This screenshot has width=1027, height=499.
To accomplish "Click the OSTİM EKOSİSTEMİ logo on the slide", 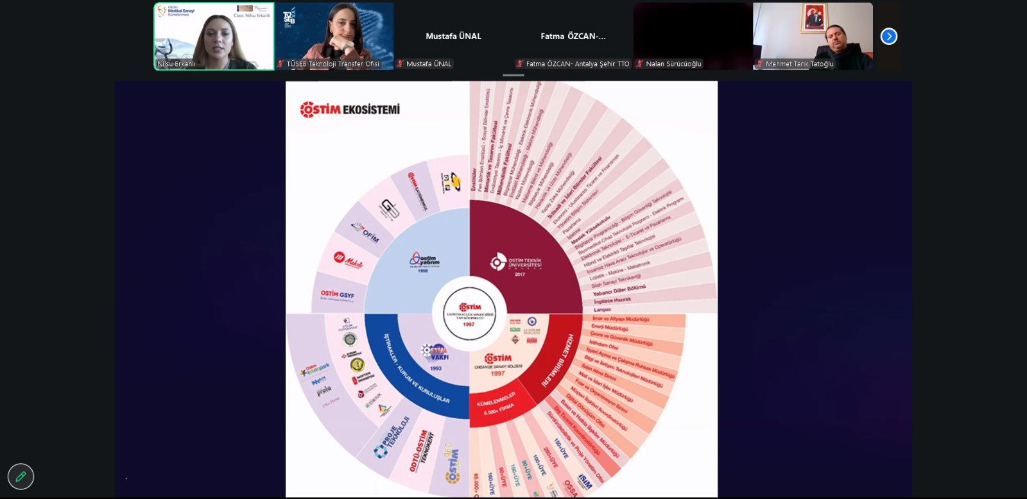I will (x=350, y=110).
